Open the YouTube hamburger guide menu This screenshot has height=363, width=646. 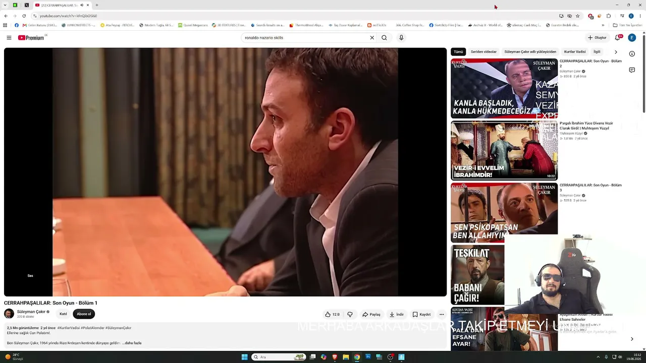[9, 38]
